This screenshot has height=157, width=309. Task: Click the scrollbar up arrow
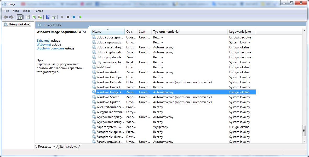pos(304,31)
